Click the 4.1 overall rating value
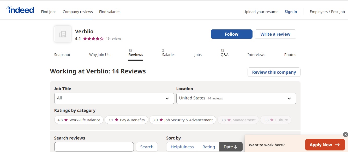This screenshot has height=152, width=348. coord(78,39)
